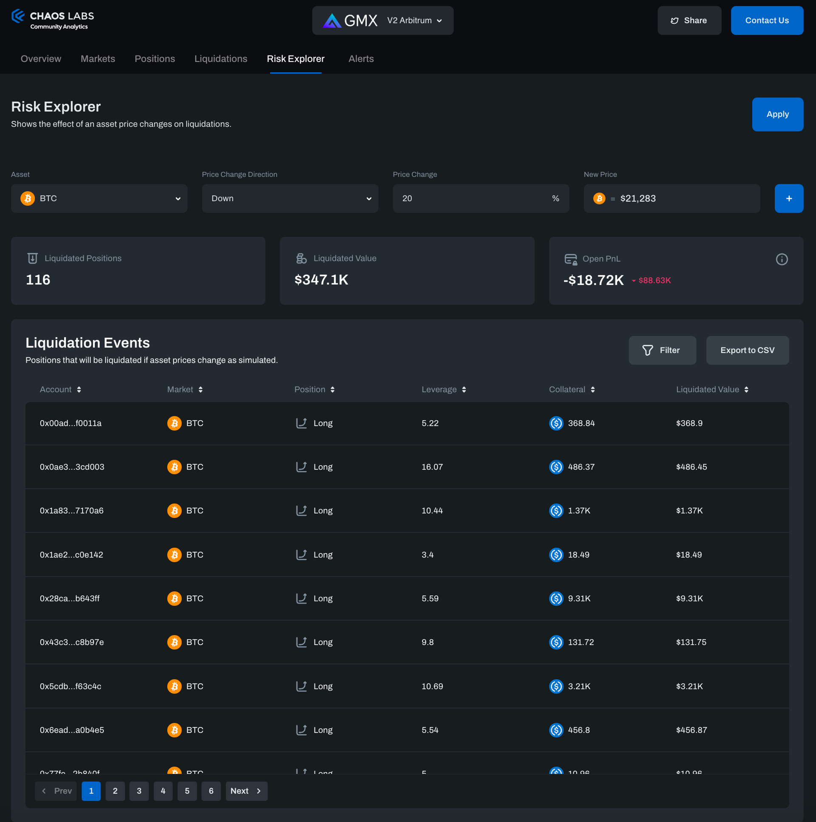
Task: Sort table by Market column arrows
Action: (x=200, y=389)
